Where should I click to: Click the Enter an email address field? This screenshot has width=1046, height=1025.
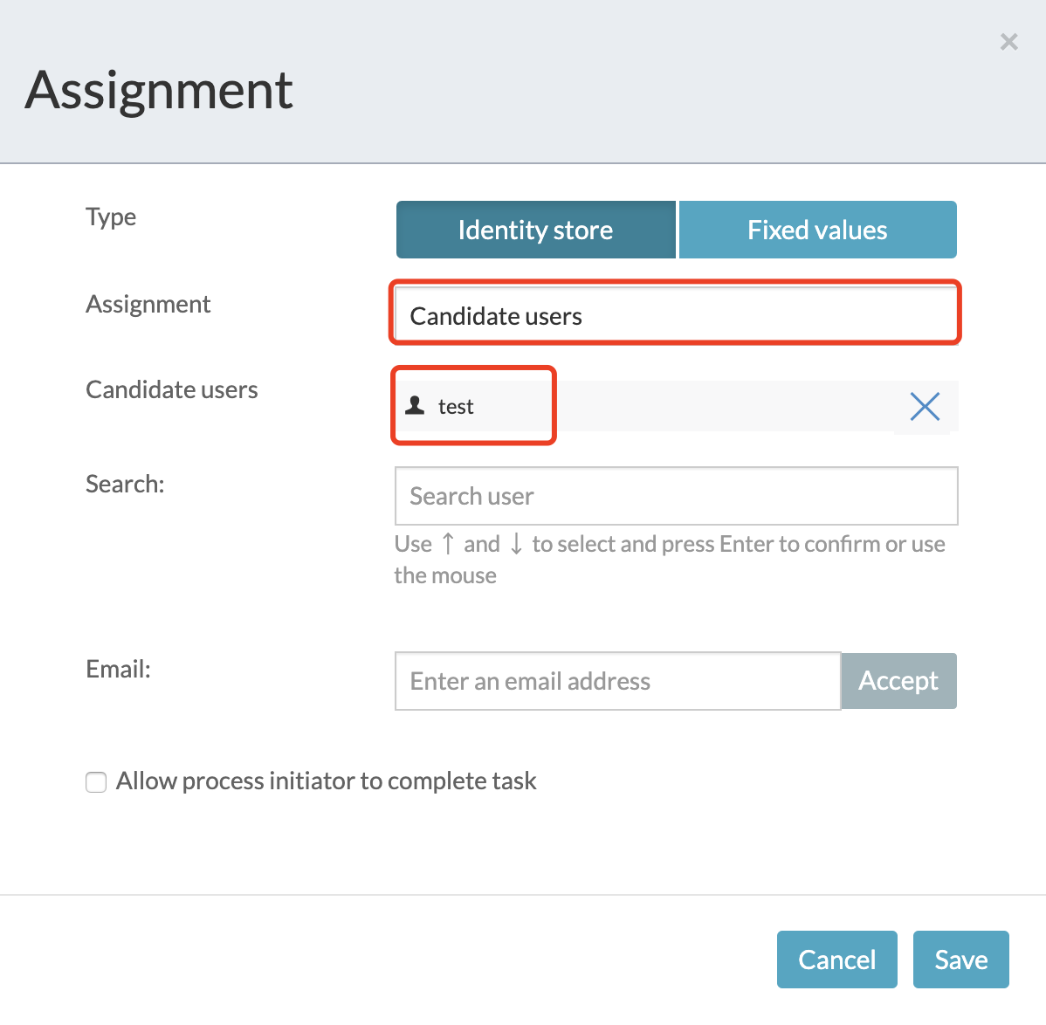617,681
